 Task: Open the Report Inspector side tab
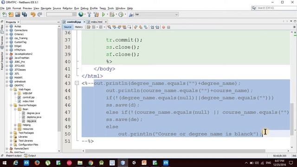click(x=2, y=61)
